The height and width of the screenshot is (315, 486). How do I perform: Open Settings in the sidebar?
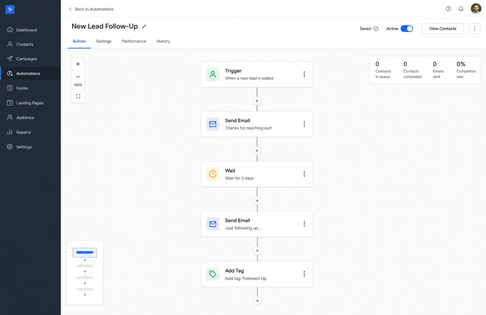[x=30, y=147]
